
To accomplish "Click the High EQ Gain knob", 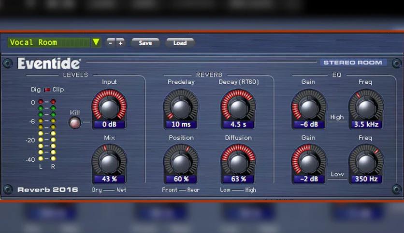I will click(x=309, y=108).
